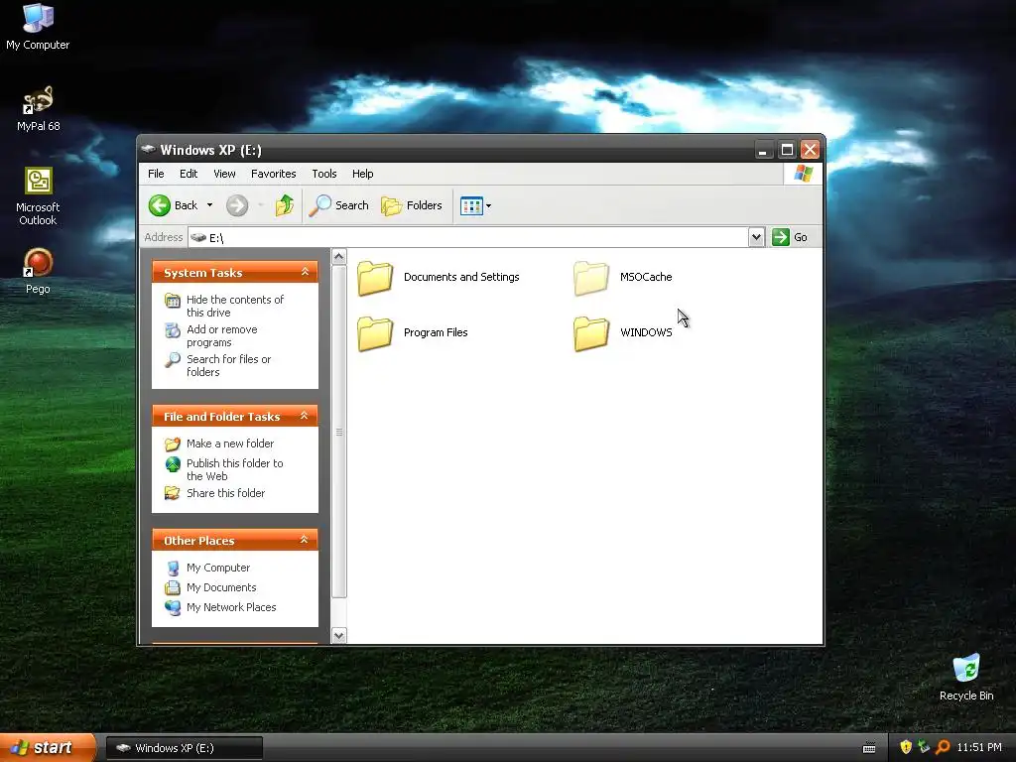The width and height of the screenshot is (1016, 762).
Task: Click Windows XP (E:) taskbar button
Action: (185, 748)
